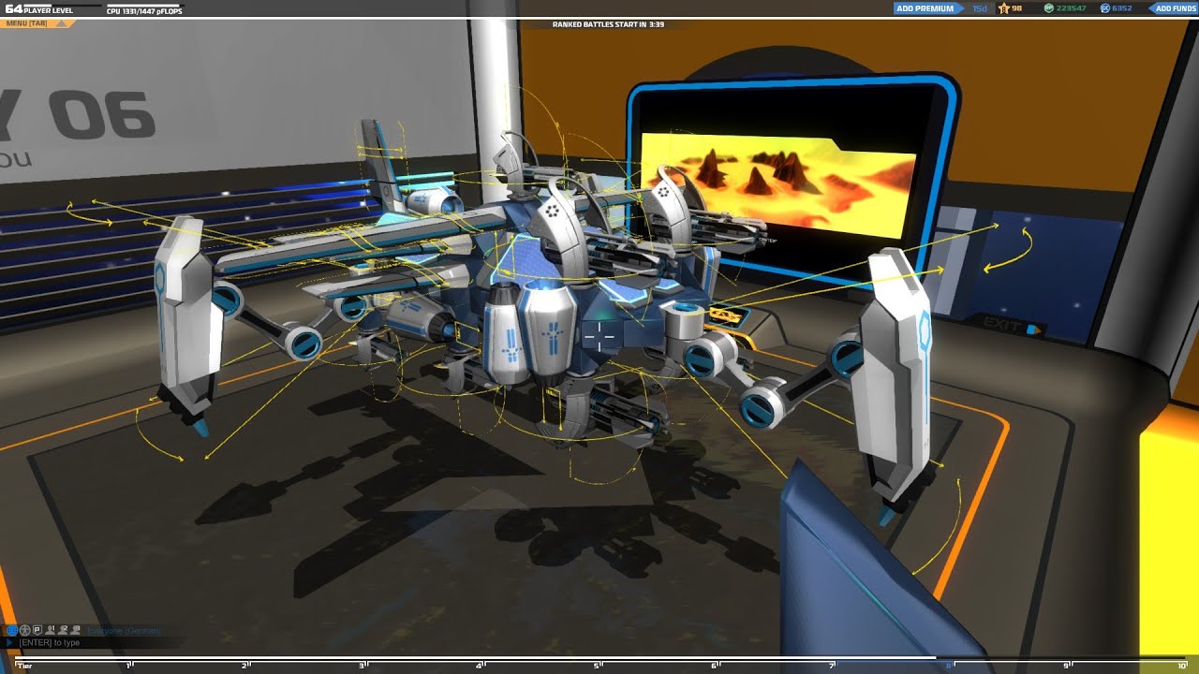Viewport: 1199px width, 674px height.
Task: Select the player 2 chat icon
Action: pos(63,630)
